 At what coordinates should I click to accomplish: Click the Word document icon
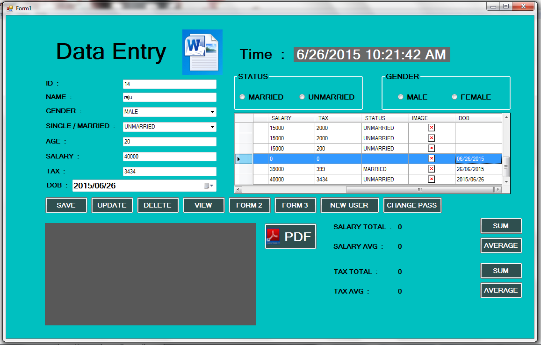point(202,52)
